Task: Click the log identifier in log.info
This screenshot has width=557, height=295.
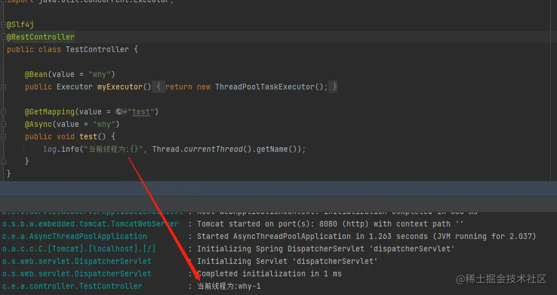Action: [x=50, y=149]
